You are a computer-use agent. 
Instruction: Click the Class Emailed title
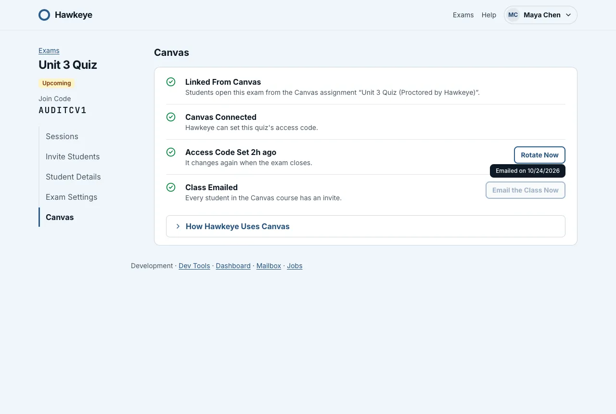coord(211,187)
